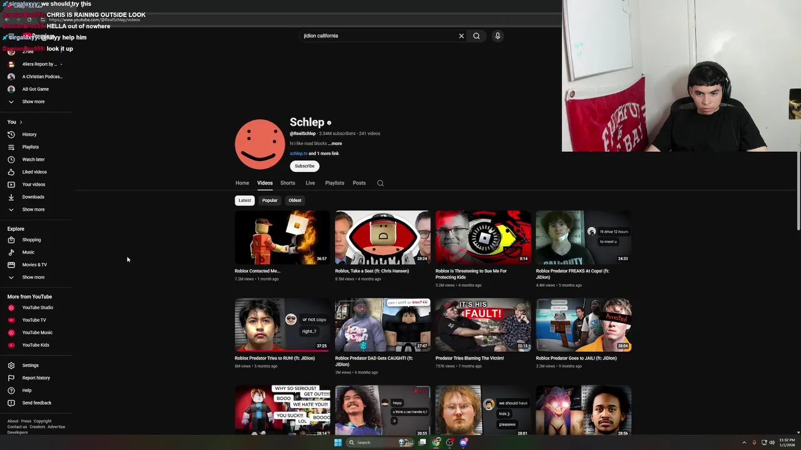Expand Show more below AB Got Game
801x450 pixels.
(x=33, y=101)
